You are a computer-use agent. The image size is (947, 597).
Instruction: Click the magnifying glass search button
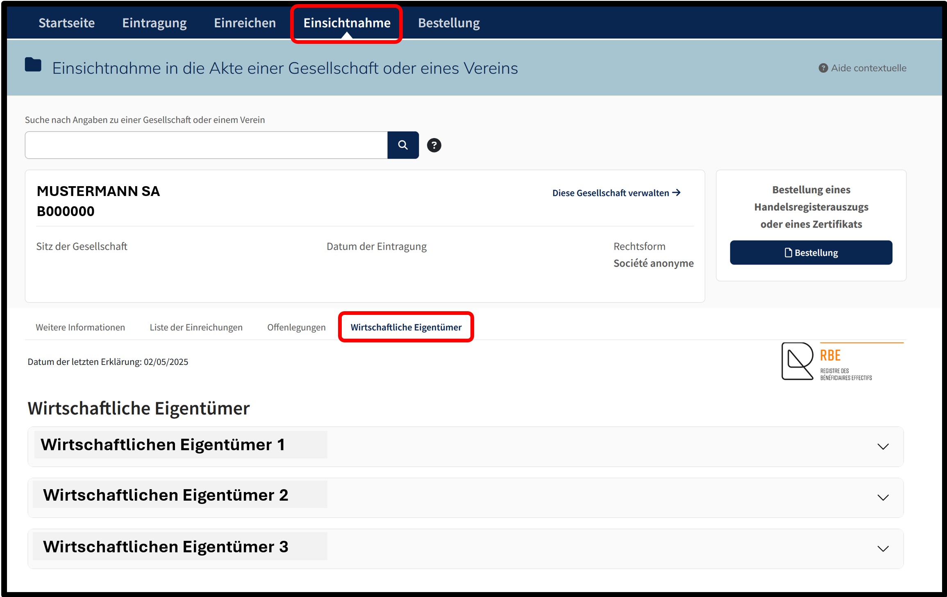pyautogui.click(x=403, y=145)
